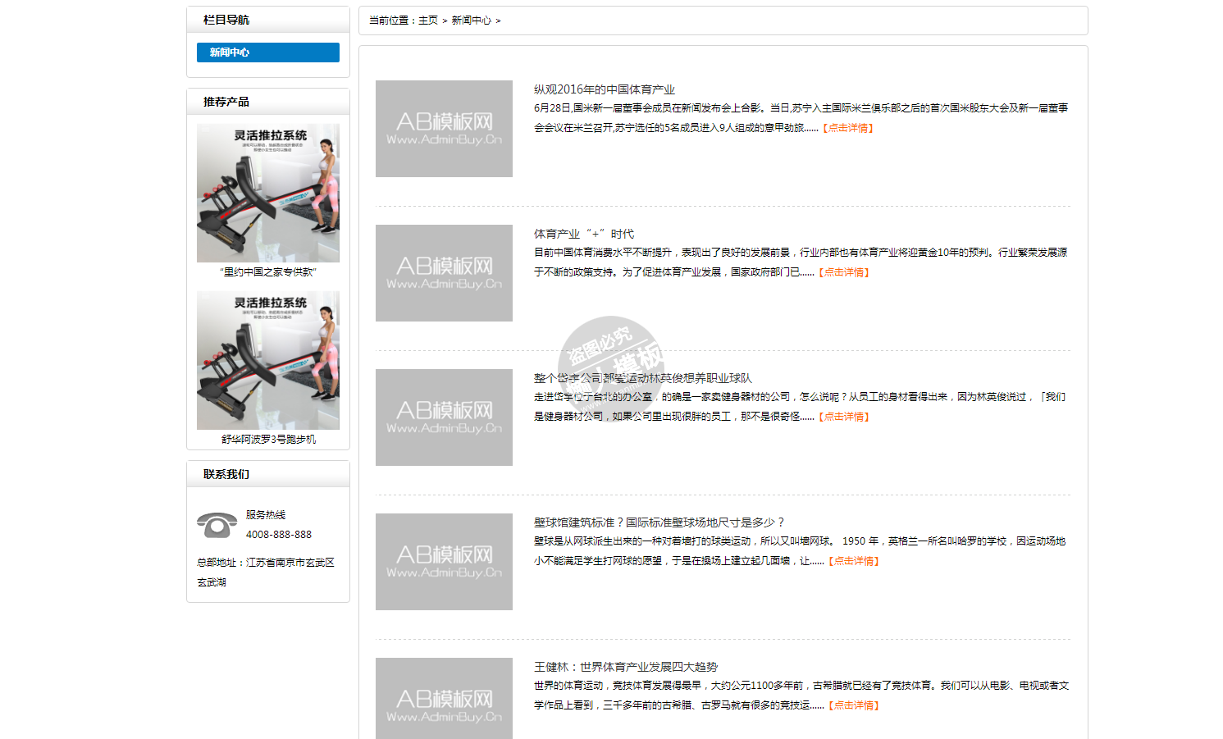Click 新闻中心 in the breadcrumb path

[471, 21]
